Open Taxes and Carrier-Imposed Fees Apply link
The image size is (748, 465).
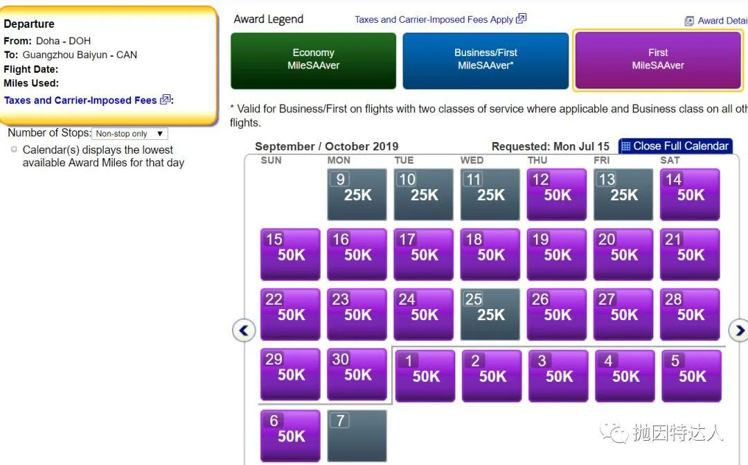click(434, 19)
